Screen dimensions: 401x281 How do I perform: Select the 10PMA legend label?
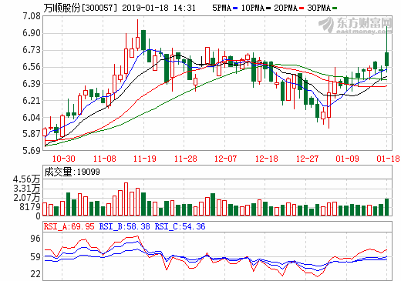pos(253,8)
